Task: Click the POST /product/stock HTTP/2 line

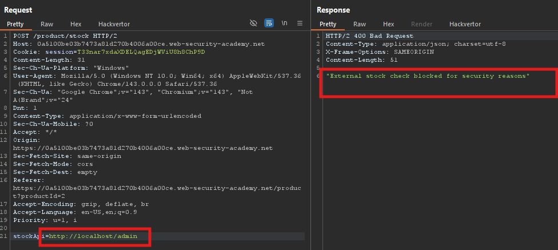Action: (x=65, y=36)
